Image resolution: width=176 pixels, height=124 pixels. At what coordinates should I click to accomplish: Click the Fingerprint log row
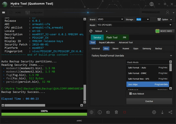(44, 51)
